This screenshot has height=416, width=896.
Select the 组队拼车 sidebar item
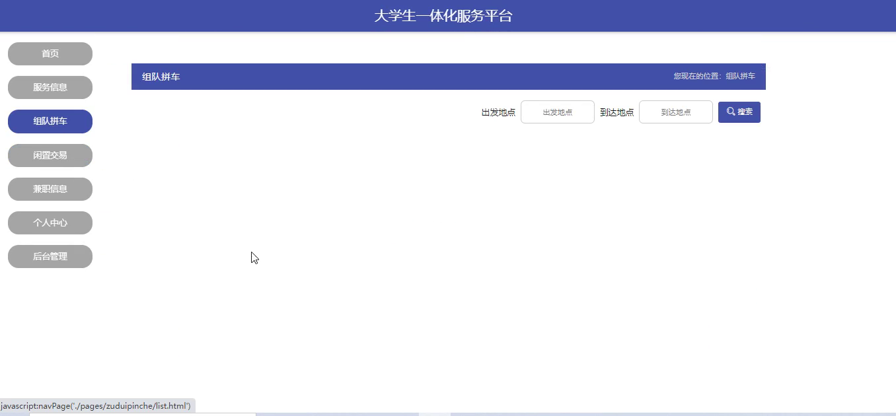click(50, 121)
